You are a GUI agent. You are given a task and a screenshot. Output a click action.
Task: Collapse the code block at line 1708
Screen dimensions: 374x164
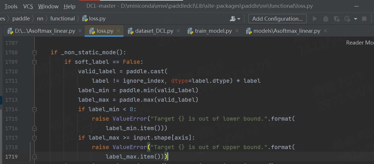coord(34,53)
